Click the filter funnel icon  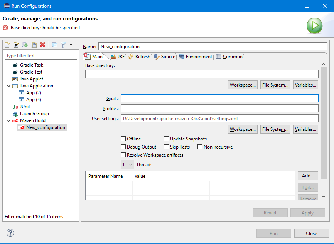click(64, 45)
